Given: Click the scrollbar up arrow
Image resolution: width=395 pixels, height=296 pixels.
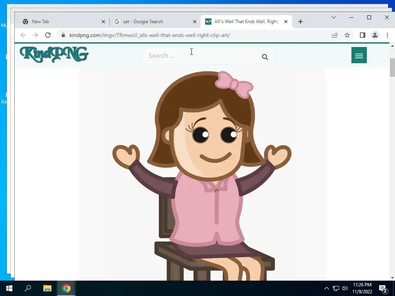Looking at the screenshot, I should (x=392, y=46).
